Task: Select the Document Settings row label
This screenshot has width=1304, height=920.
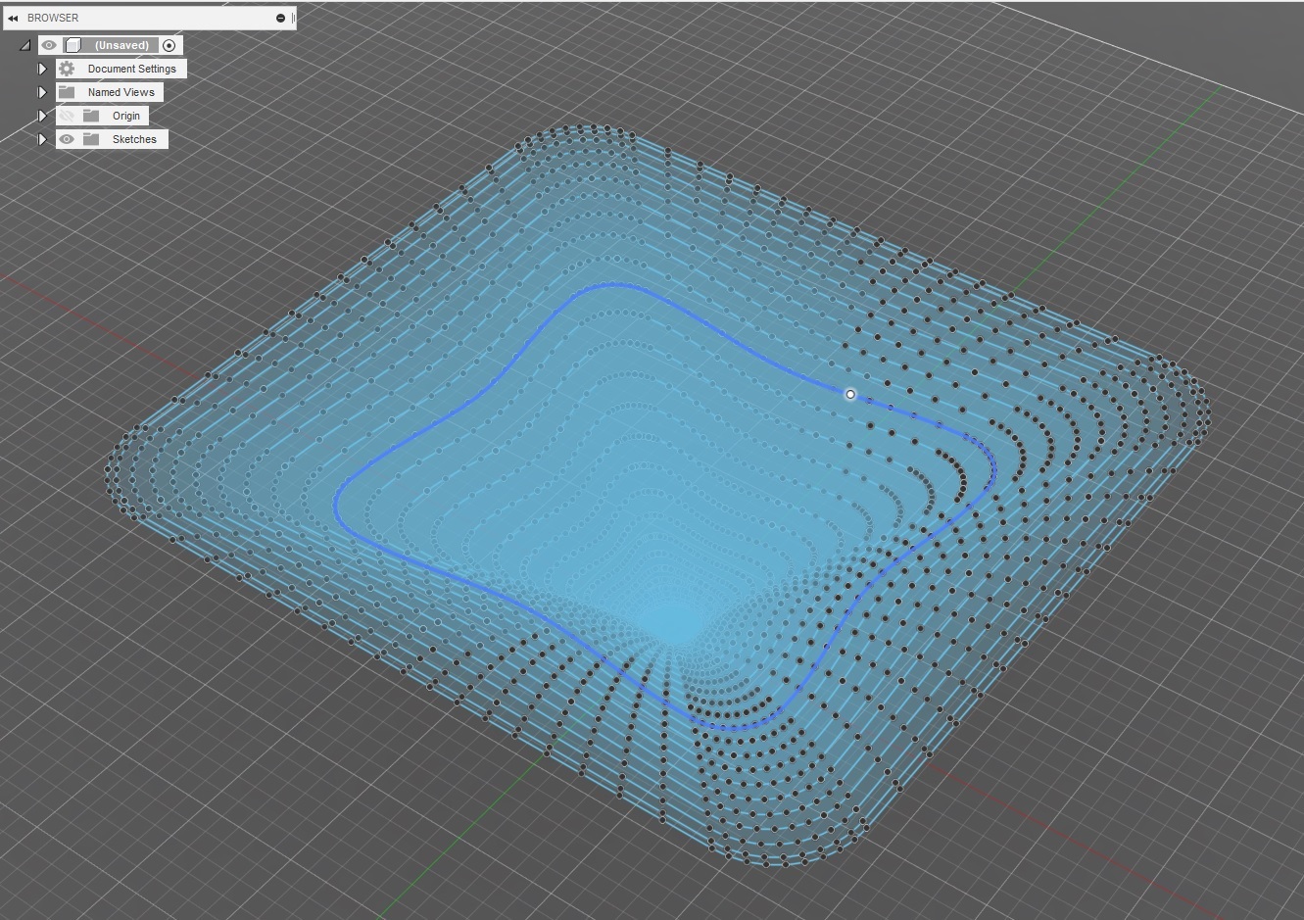Action: click(x=131, y=69)
